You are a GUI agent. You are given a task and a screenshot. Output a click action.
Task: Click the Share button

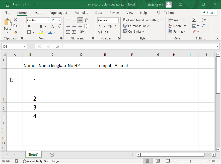(x=209, y=12)
